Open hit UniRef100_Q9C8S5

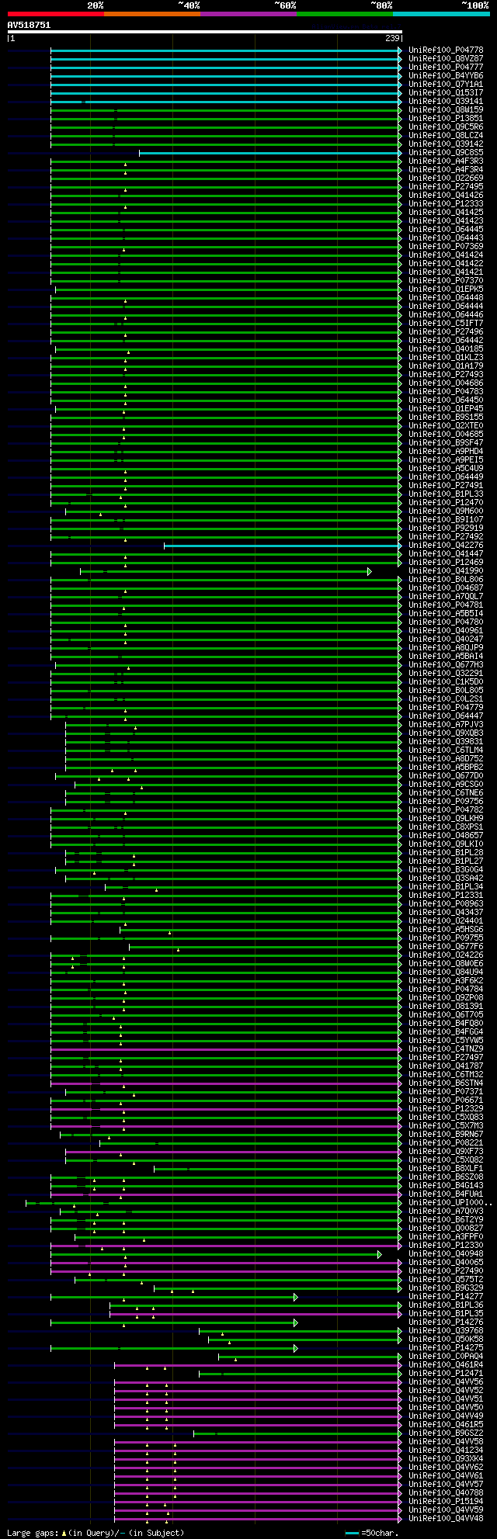point(446,153)
